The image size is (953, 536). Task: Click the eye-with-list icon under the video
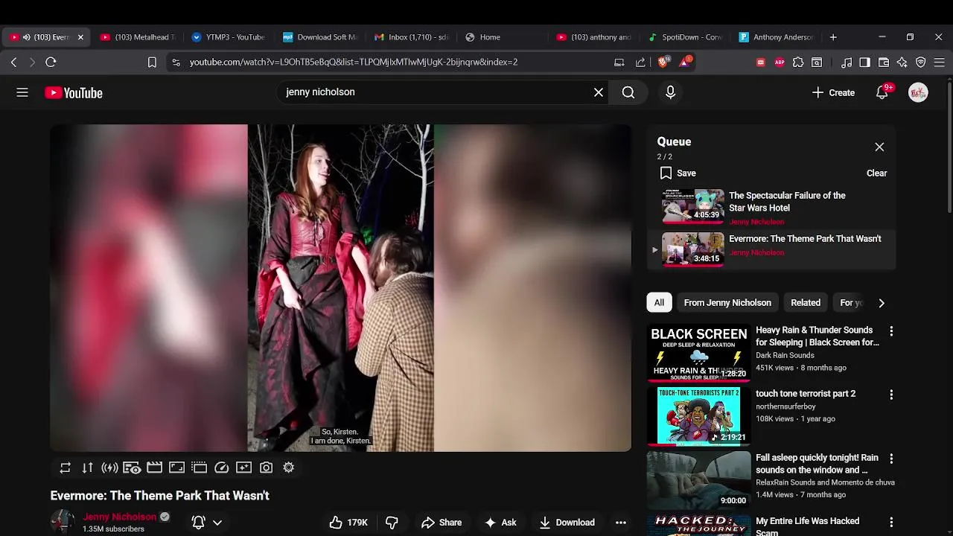[x=132, y=468]
